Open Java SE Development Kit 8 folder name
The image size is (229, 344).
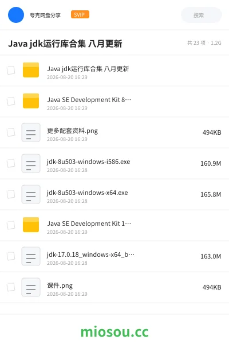(x=89, y=100)
